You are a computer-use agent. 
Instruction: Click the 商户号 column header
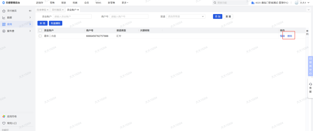pyautogui.click(x=90, y=31)
